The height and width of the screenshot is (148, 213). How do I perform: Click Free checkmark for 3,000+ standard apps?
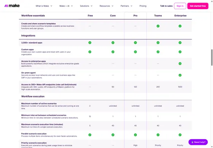90,43
